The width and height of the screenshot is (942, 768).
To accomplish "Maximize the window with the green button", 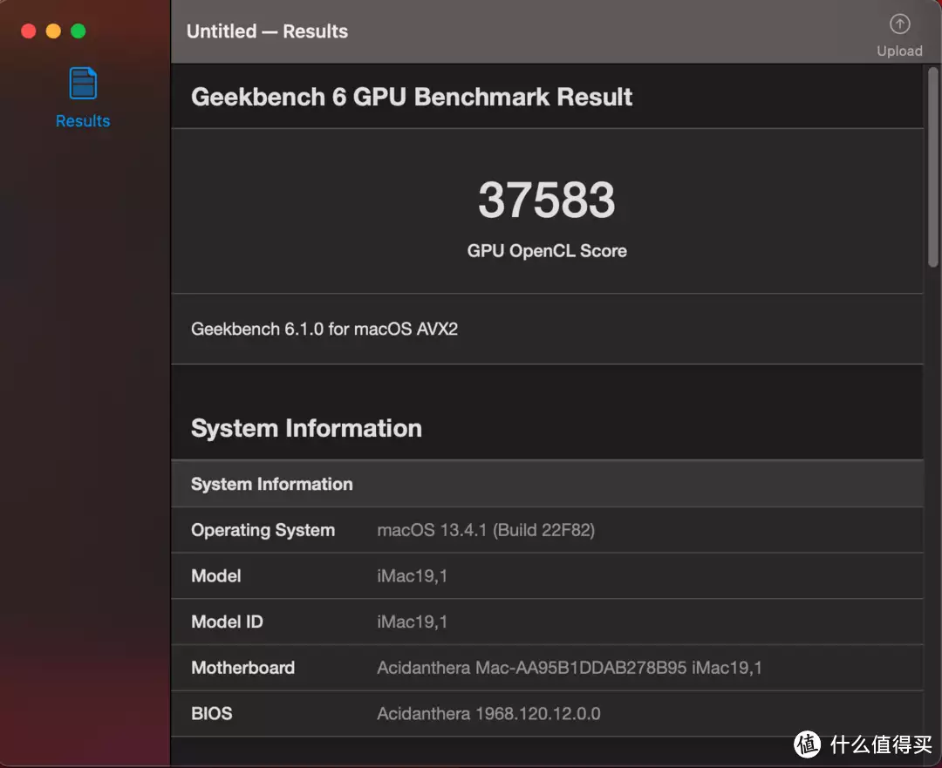I will click(78, 31).
